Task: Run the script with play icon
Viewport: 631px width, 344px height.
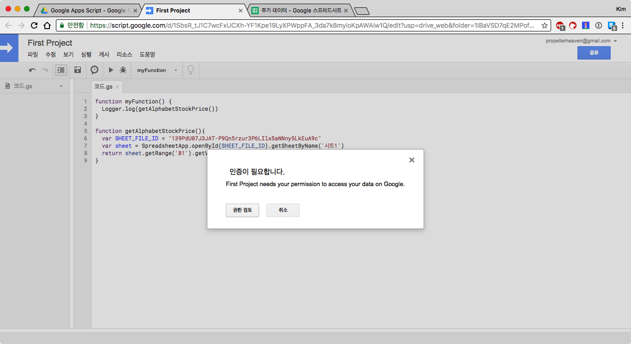Action: pyautogui.click(x=111, y=70)
